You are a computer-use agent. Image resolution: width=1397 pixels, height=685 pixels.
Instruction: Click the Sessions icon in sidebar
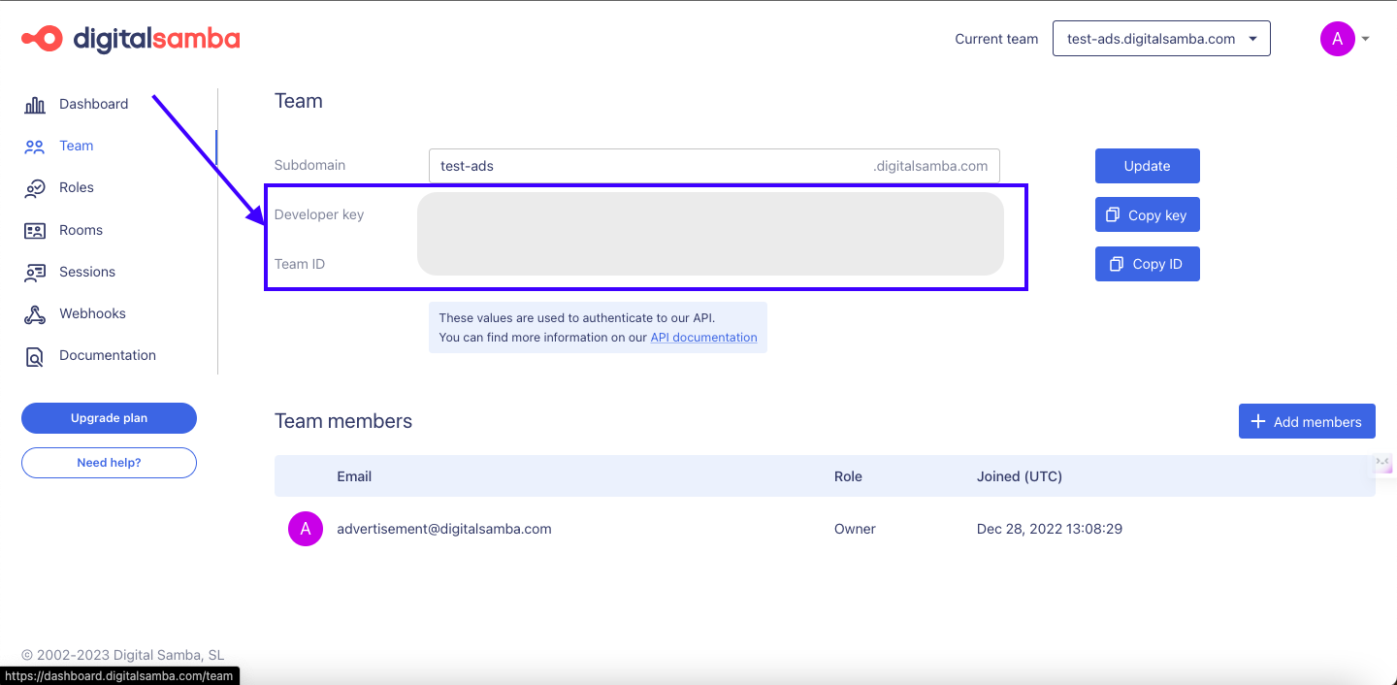(x=35, y=273)
